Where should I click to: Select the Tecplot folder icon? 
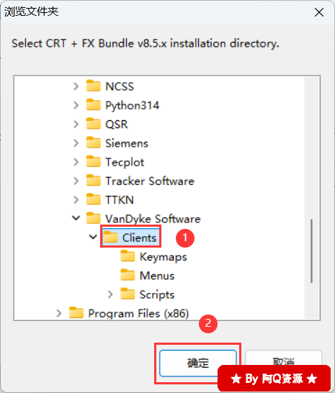[94, 162]
